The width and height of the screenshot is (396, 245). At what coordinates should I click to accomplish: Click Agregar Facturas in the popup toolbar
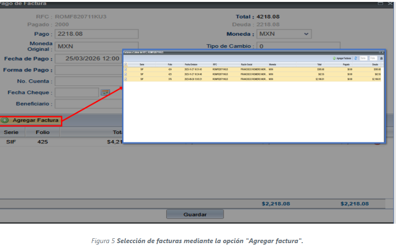coord(344,58)
